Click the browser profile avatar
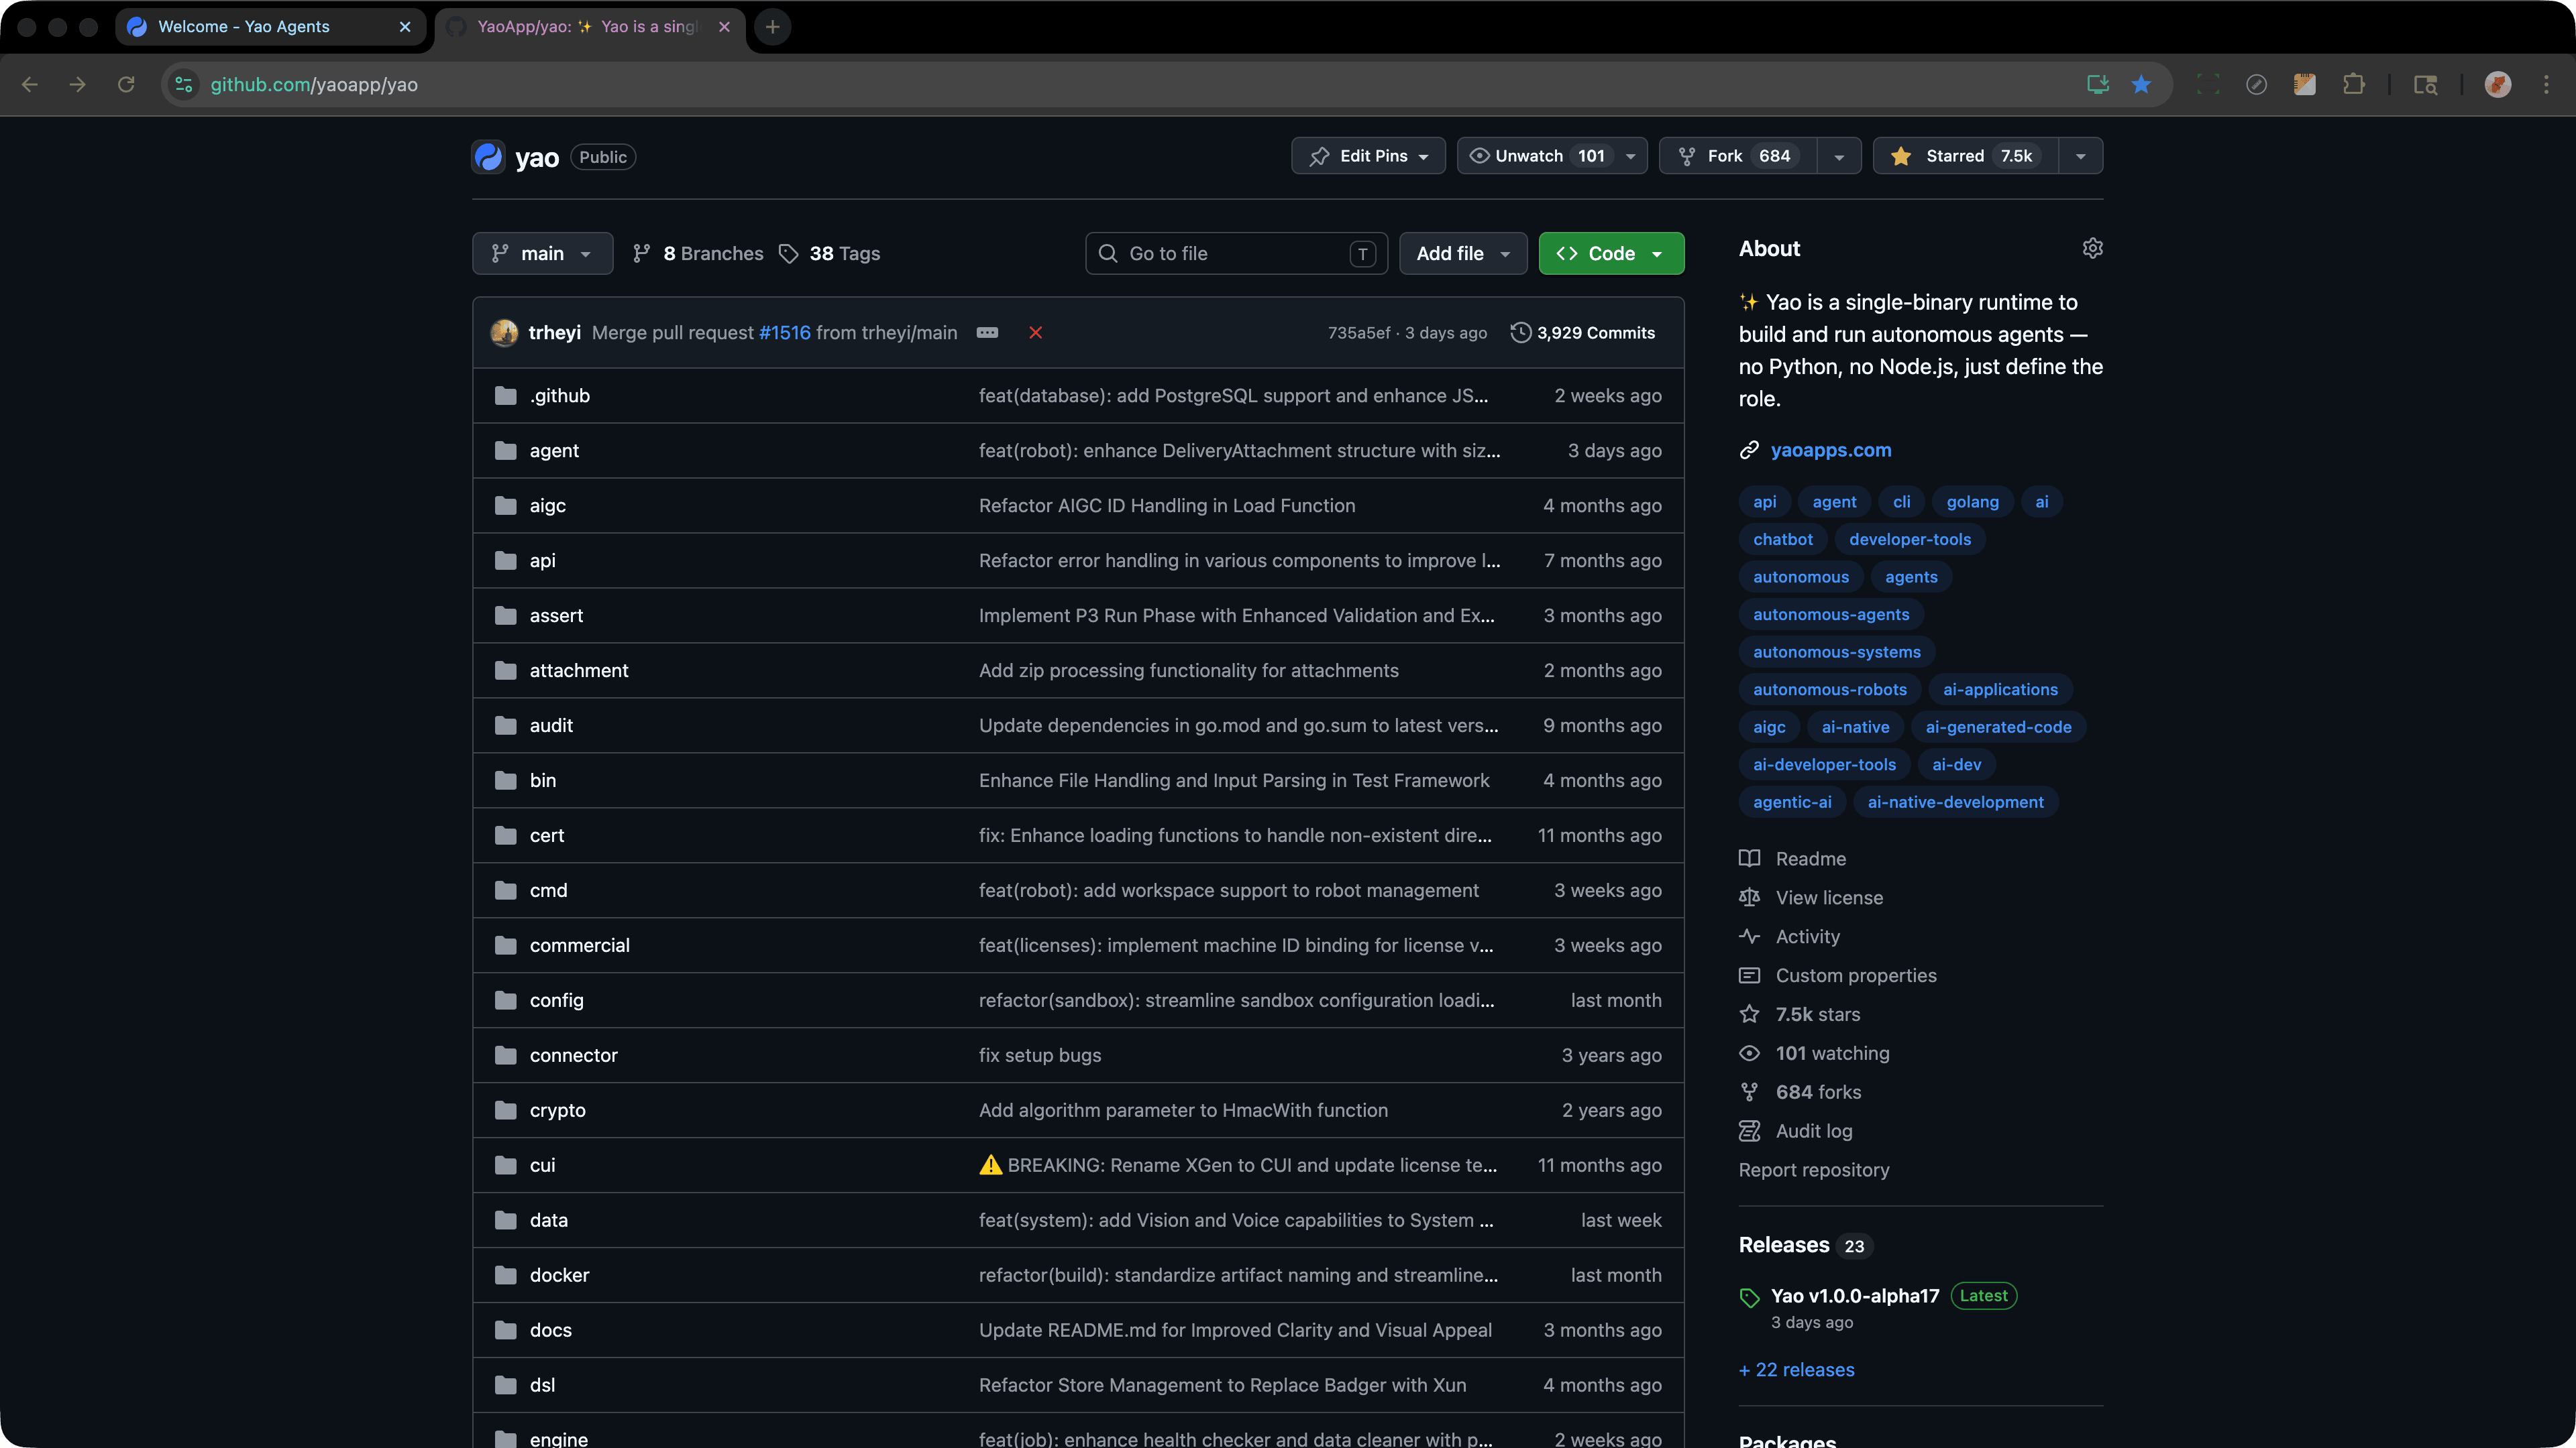 2497,85
